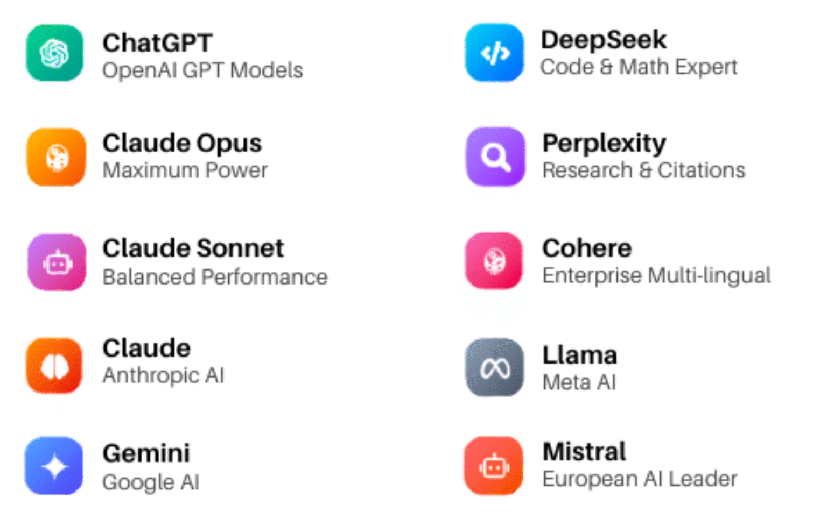Screen dimensions: 827x512
Task: Click the Perplexity magnifying glass icon
Action: [x=495, y=157]
